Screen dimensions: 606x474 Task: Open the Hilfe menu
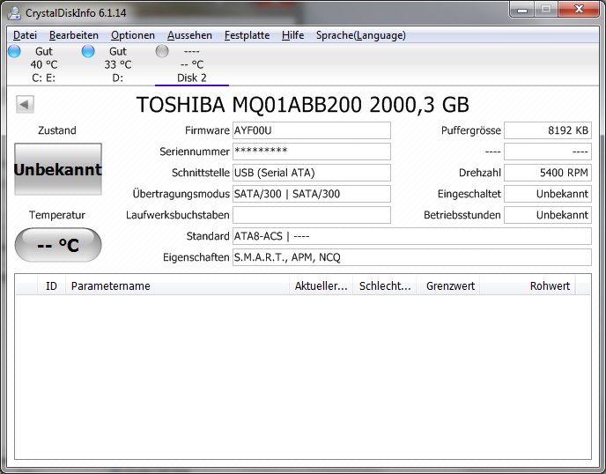(292, 35)
